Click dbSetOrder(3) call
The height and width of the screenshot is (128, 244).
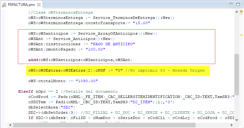click(x=59, y=113)
